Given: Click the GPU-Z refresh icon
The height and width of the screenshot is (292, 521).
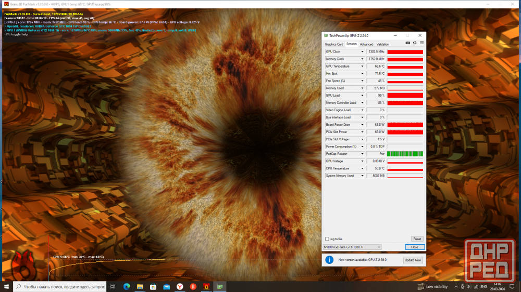Looking at the screenshot, I should tap(415, 43).
